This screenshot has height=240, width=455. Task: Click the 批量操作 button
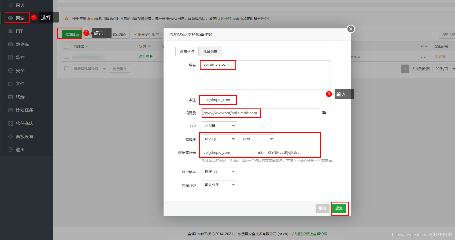(x=120, y=69)
